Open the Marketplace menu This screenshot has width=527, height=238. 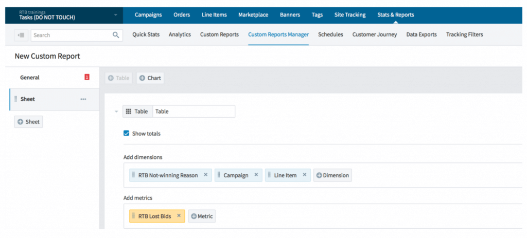(x=253, y=15)
